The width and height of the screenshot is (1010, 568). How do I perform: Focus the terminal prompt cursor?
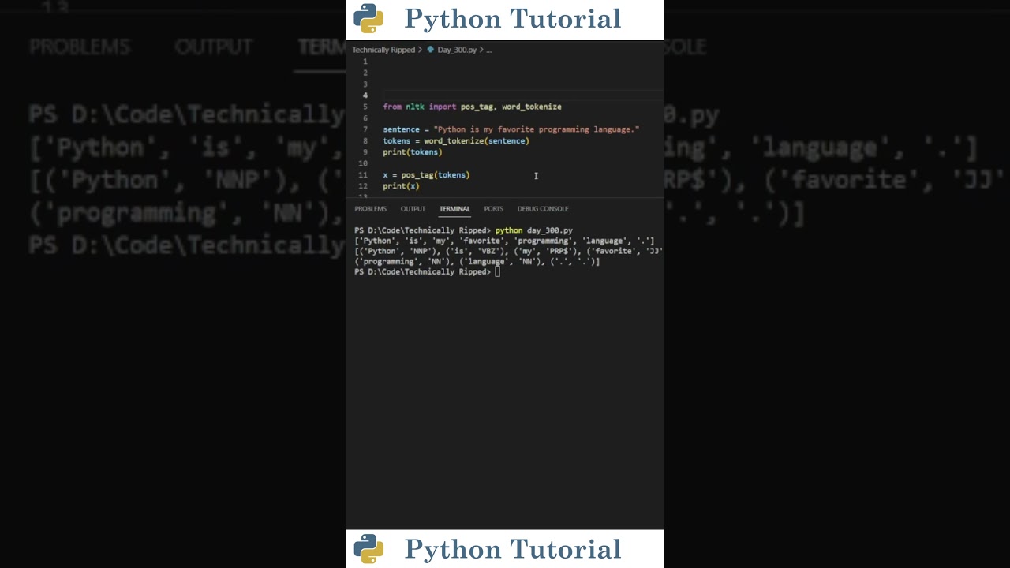tap(497, 271)
